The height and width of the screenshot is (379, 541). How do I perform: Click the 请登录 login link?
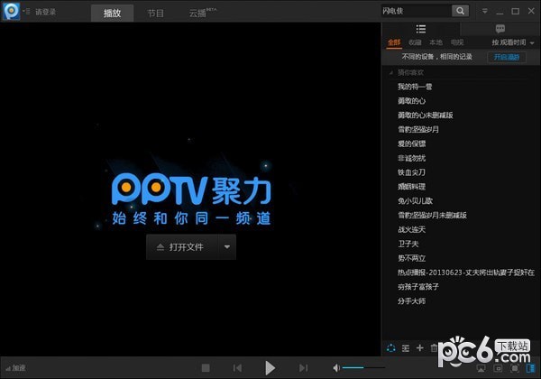(x=46, y=12)
